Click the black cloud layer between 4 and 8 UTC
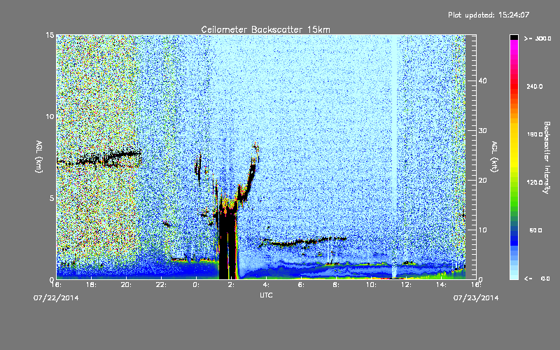The height and width of the screenshot is (350, 560). (x=304, y=241)
